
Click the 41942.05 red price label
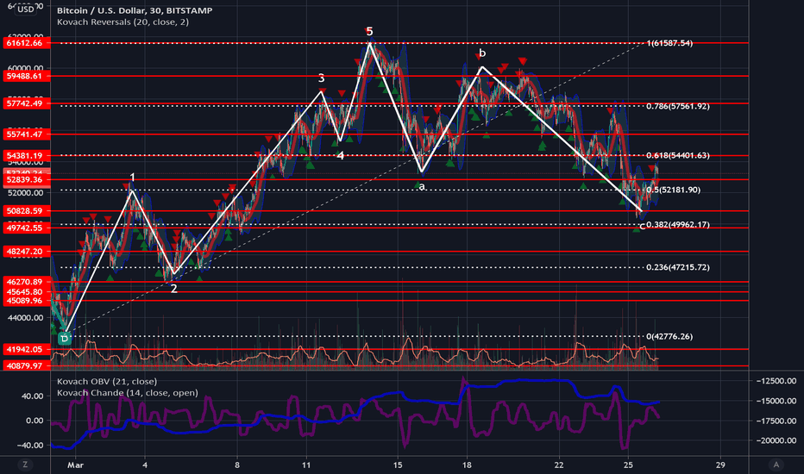[27, 350]
